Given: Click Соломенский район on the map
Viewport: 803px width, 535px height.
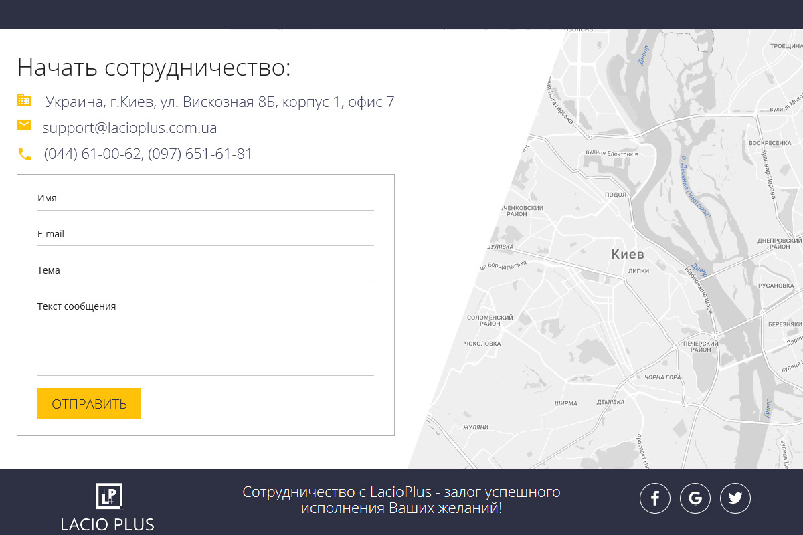Looking at the screenshot, I should click(490, 321).
